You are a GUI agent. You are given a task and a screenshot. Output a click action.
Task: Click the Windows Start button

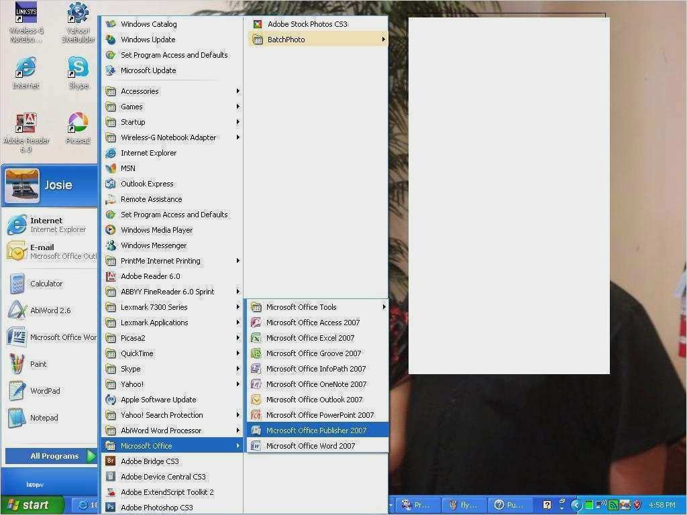32,505
